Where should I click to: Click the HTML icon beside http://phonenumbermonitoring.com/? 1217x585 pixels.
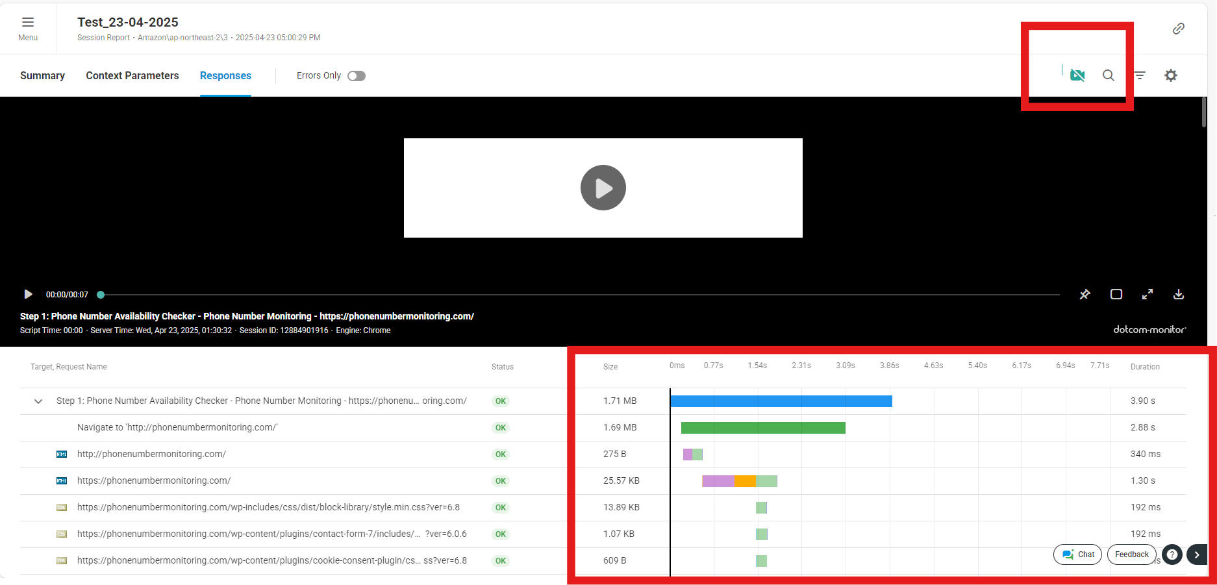point(62,454)
